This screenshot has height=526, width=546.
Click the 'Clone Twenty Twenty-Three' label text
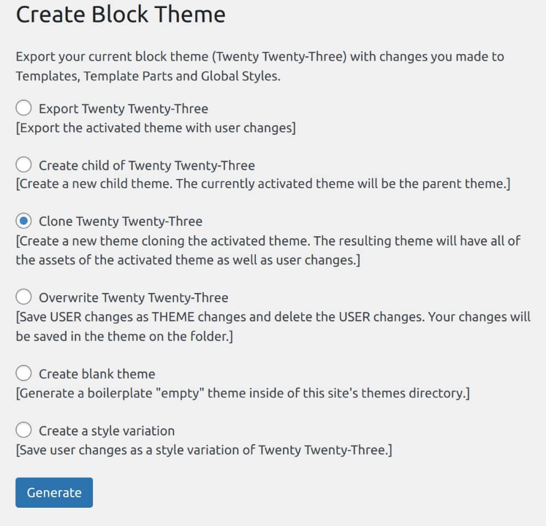121,221
